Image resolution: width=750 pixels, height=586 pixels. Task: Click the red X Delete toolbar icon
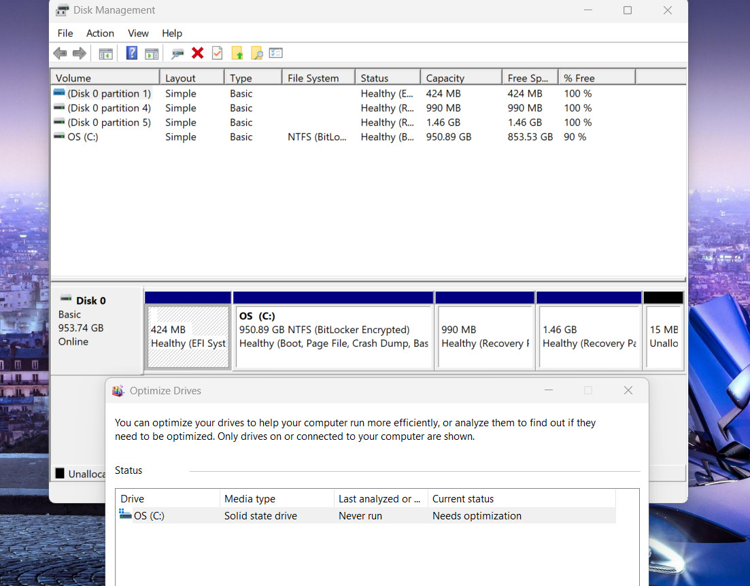click(x=198, y=53)
